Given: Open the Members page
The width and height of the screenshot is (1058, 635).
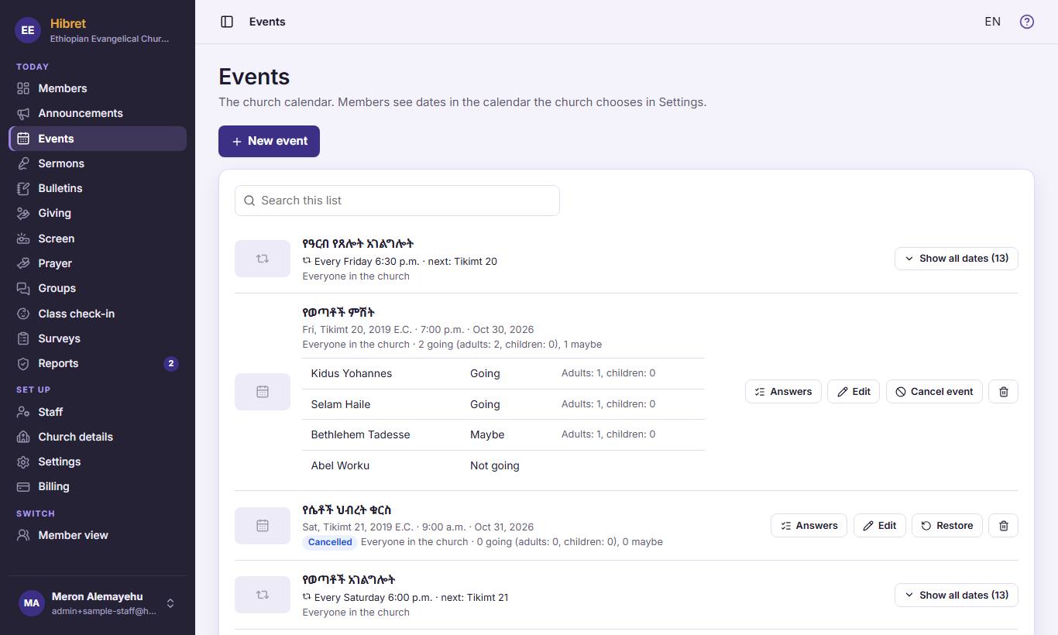Looking at the screenshot, I should point(98,88).
